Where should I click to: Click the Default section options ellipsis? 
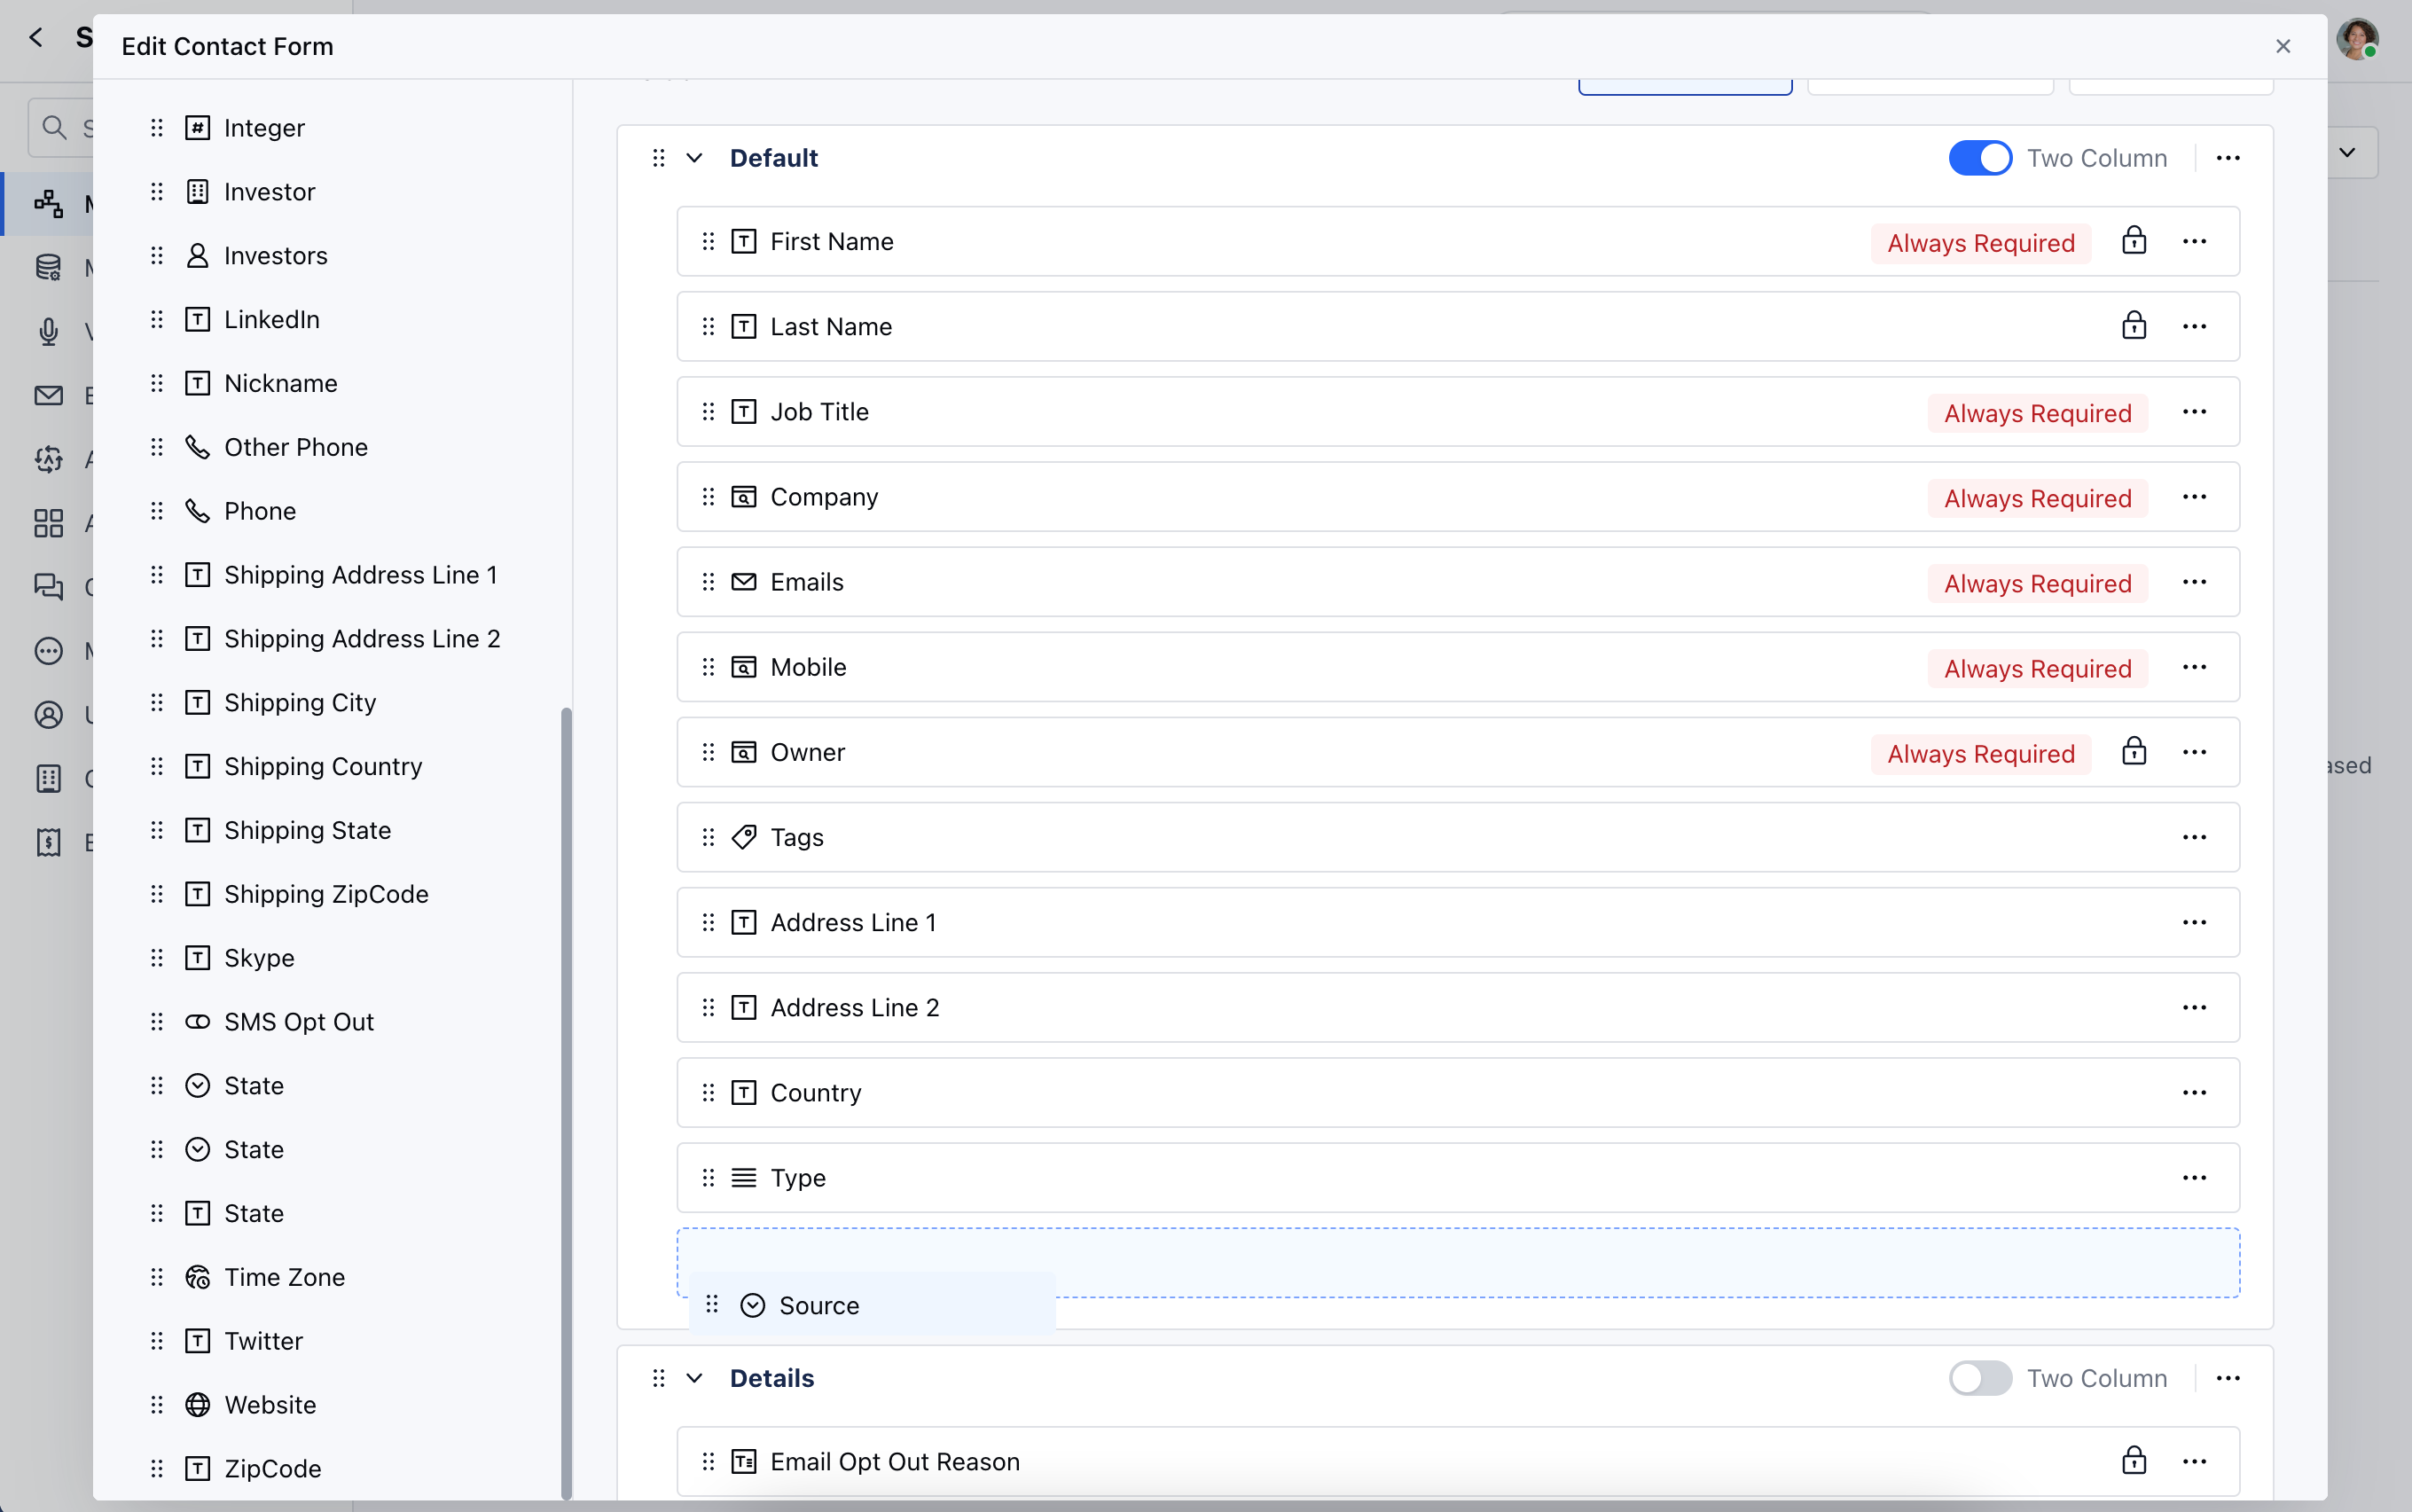tap(2228, 158)
